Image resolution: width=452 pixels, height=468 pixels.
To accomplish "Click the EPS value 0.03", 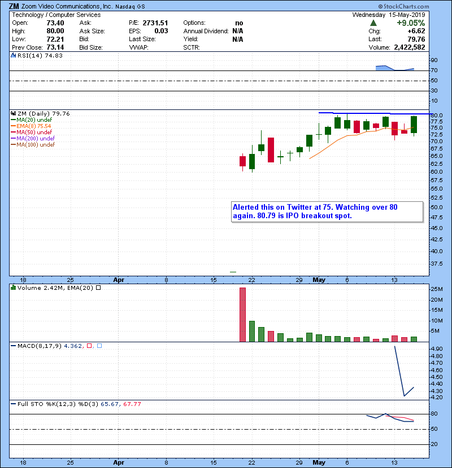I will tap(161, 31).
